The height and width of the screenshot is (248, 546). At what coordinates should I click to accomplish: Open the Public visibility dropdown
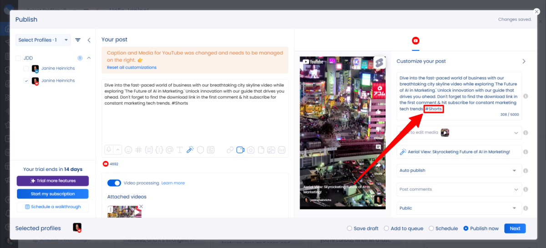tap(460, 208)
